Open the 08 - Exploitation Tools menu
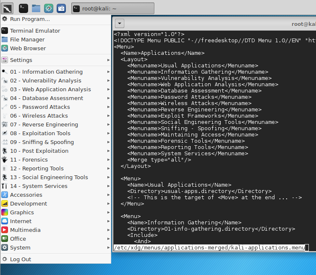The image size is (316, 275). click(40, 133)
